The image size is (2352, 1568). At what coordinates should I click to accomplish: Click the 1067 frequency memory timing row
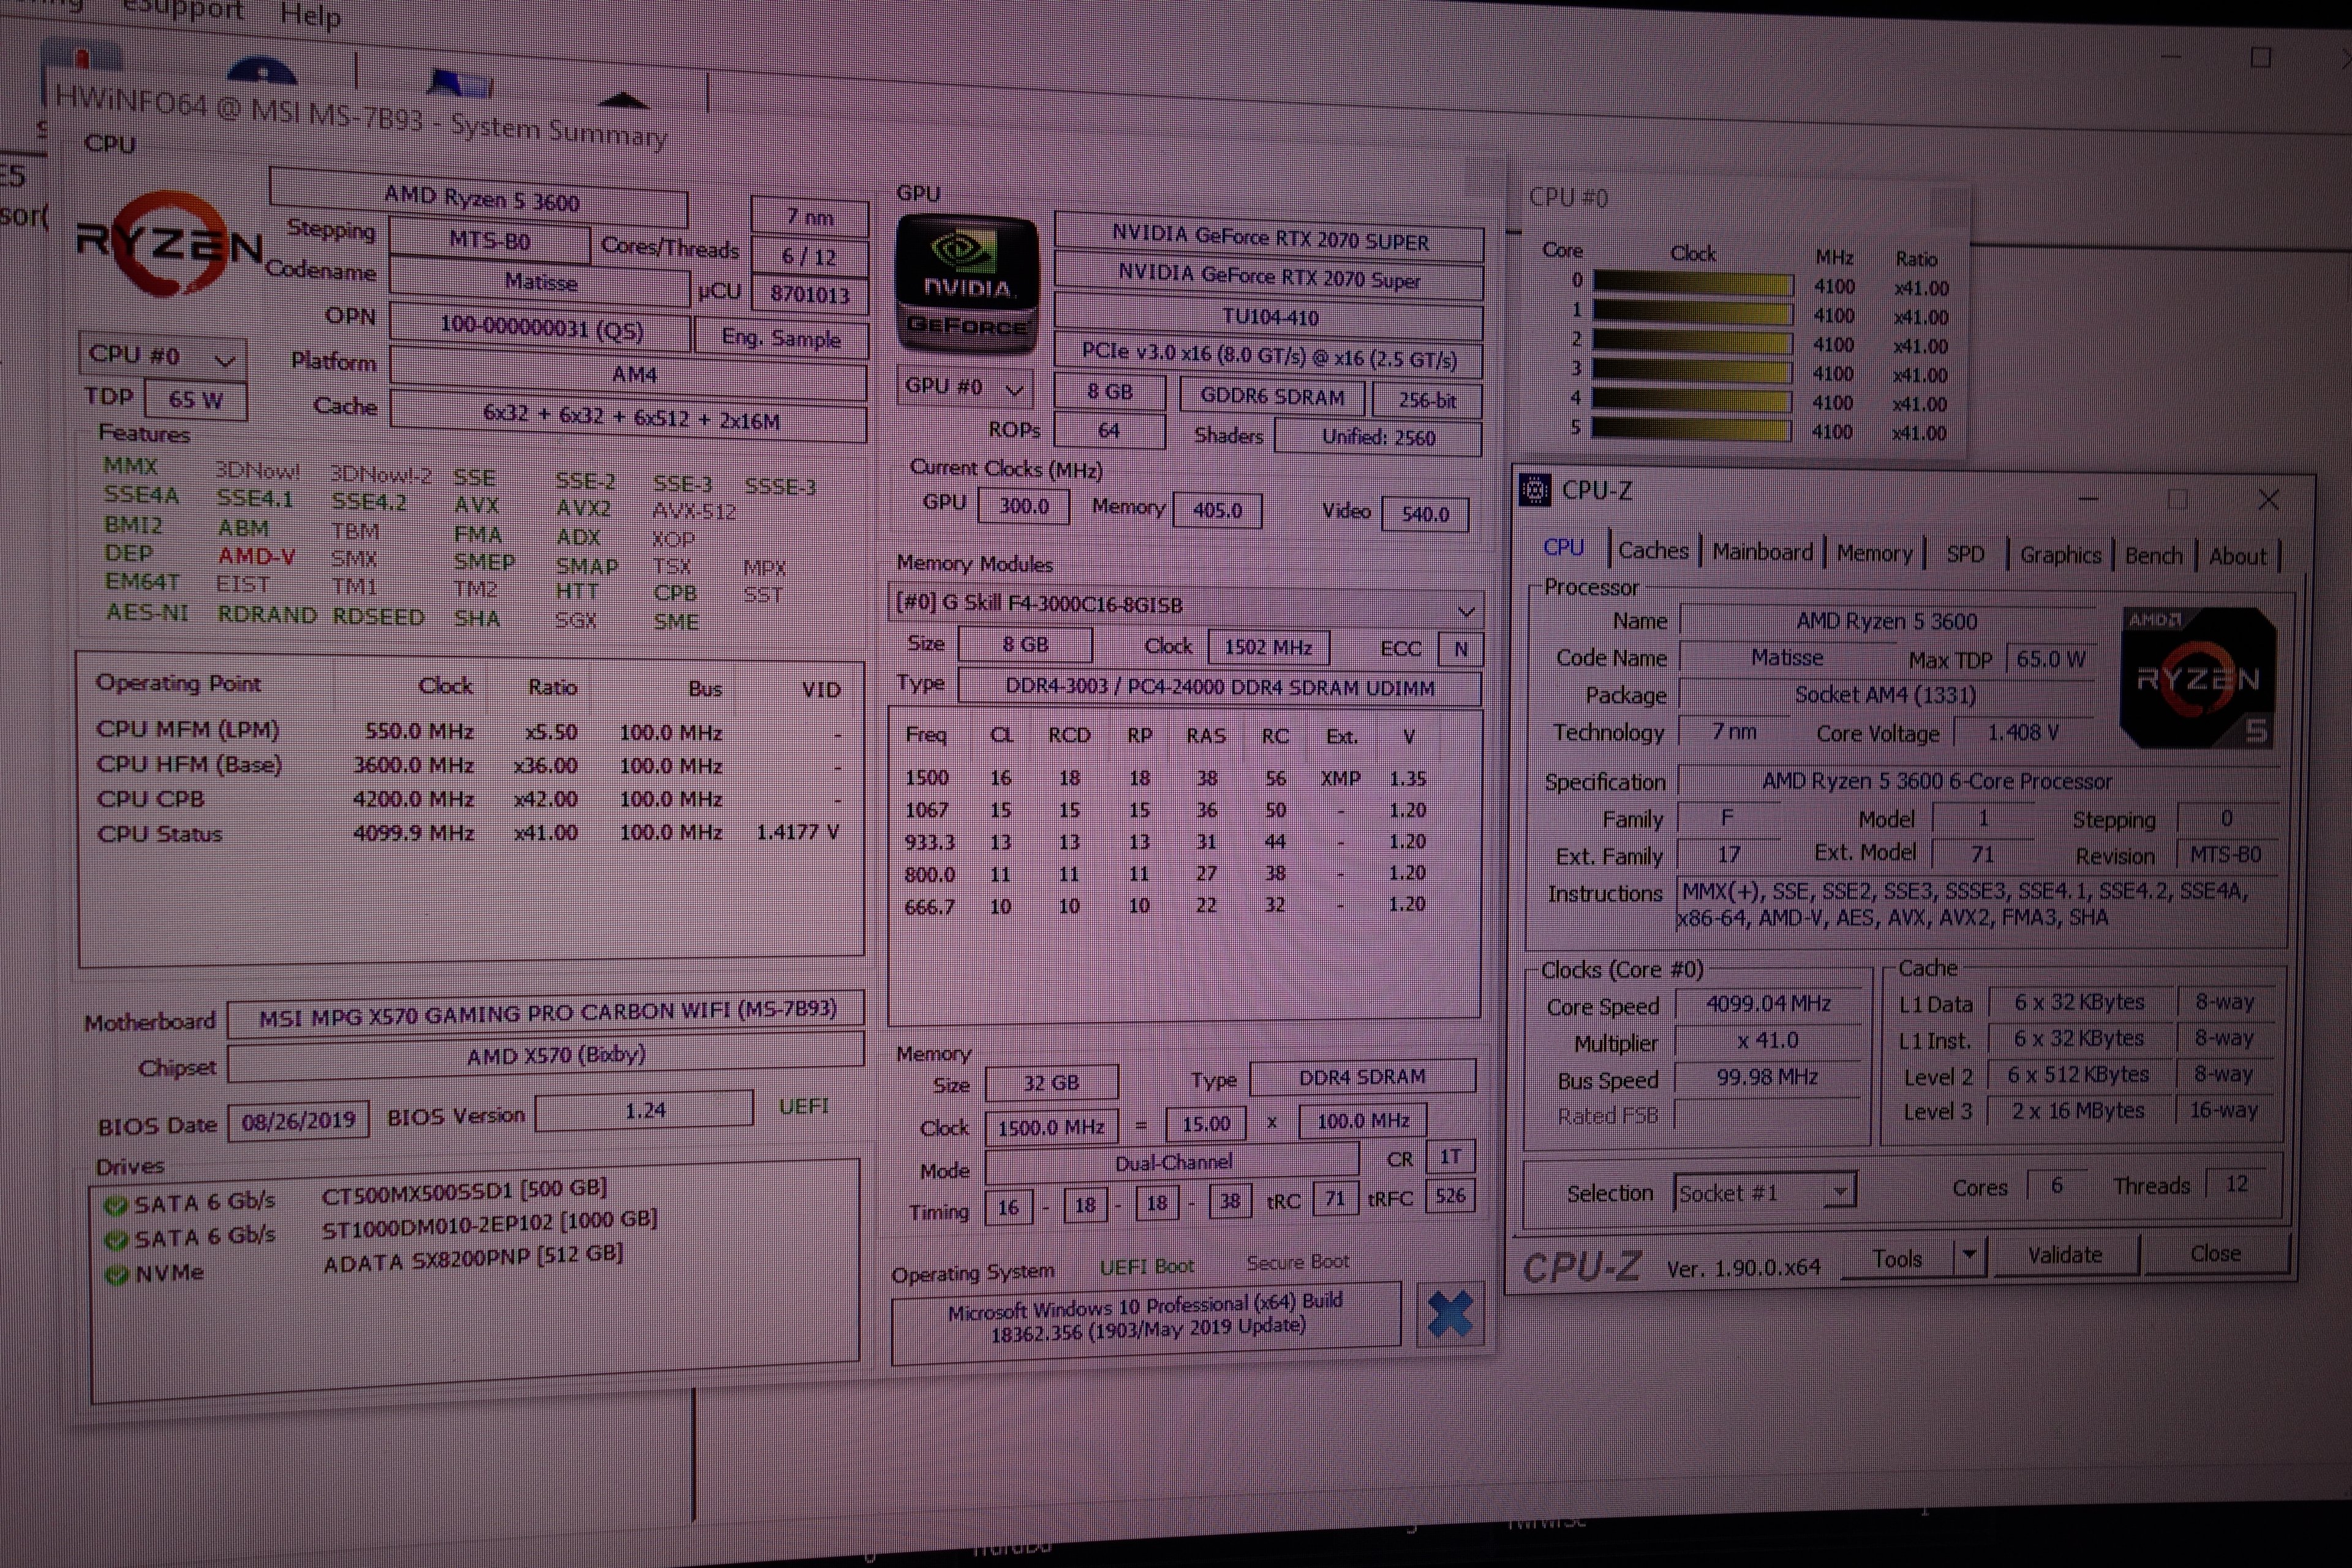click(1166, 810)
